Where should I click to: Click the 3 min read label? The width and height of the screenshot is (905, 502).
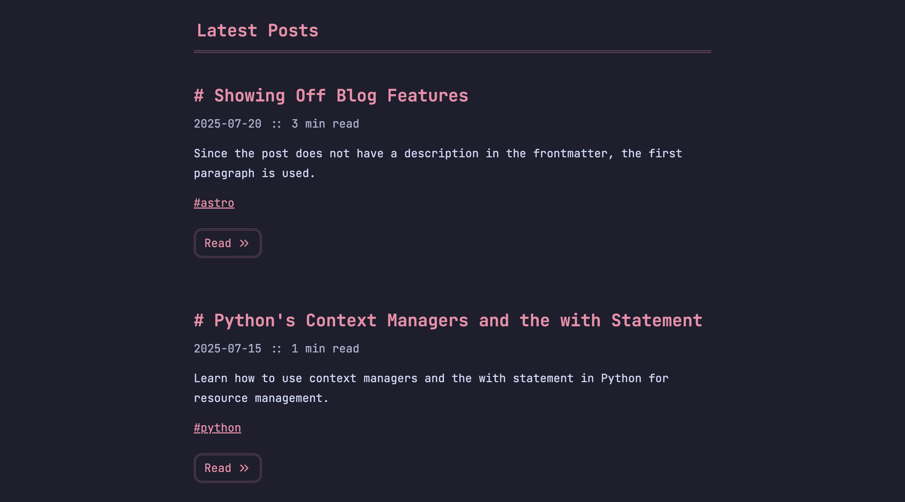tap(325, 124)
